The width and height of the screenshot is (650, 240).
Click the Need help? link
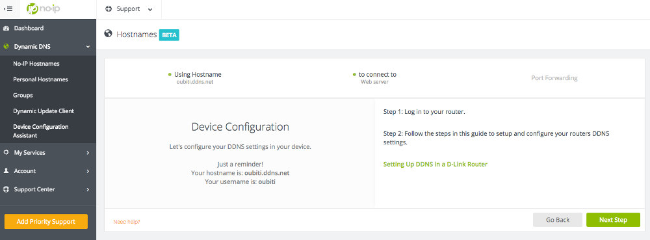coord(127,222)
